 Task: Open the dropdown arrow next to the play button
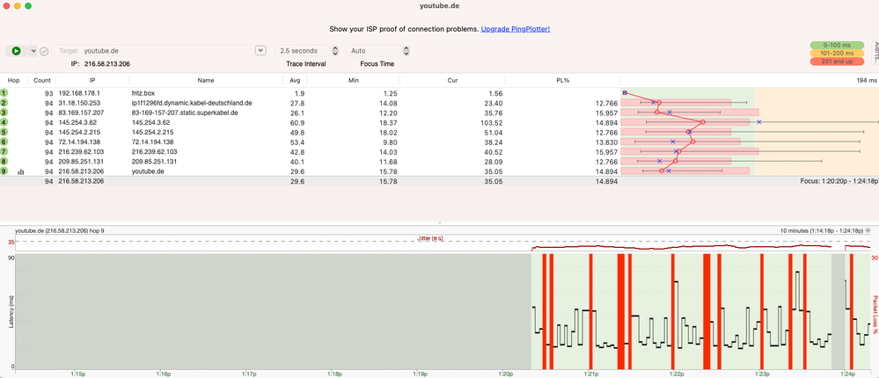click(33, 51)
